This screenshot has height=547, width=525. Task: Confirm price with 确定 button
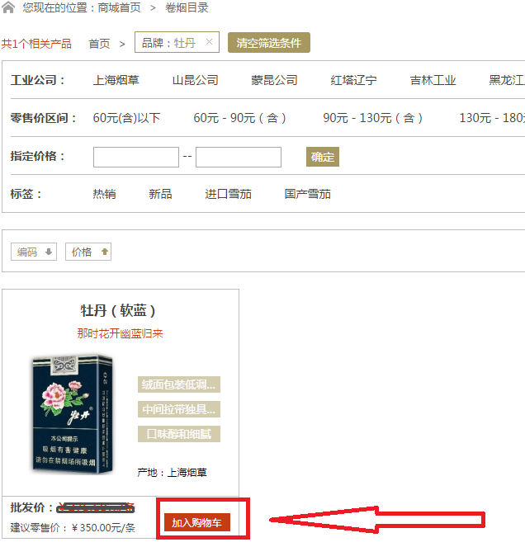(x=323, y=157)
